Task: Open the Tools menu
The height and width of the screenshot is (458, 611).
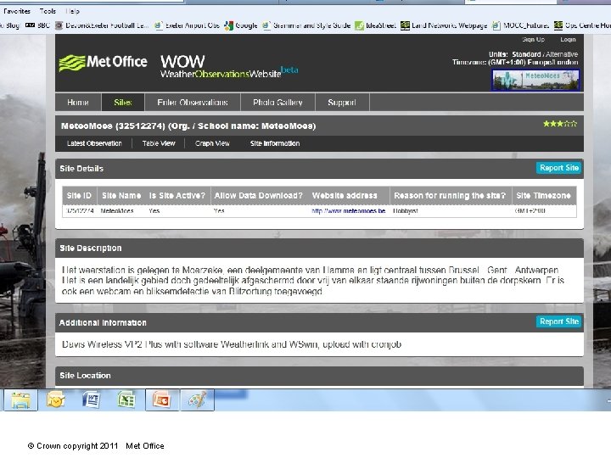Action: point(48,11)
